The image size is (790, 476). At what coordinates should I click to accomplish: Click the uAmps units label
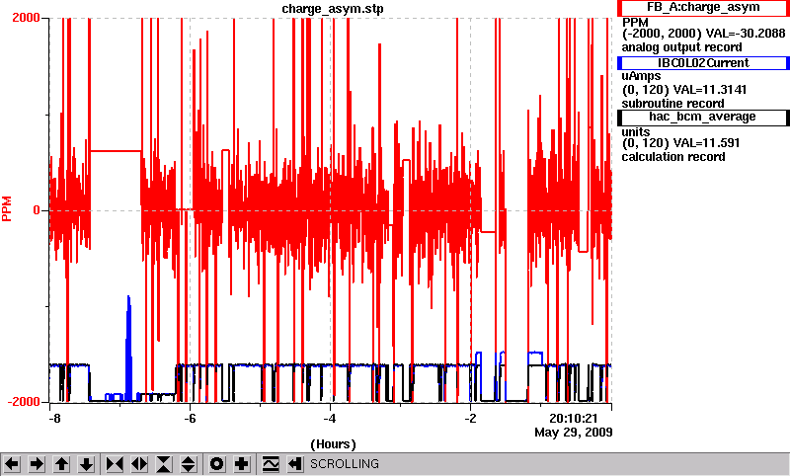pos(641,77)
